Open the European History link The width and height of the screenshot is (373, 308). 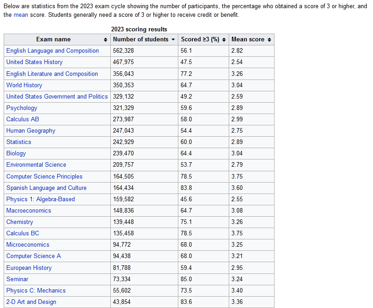[29, 268]
